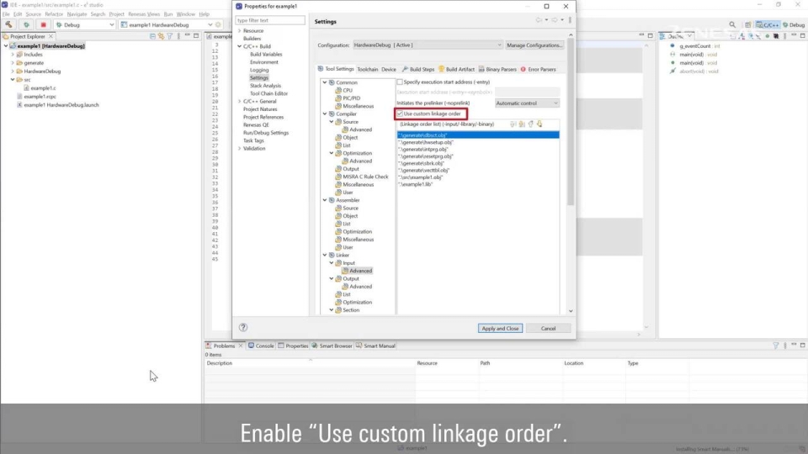This screenshot has height=454, width=808.
Task: Click the red stop icon in toolbar
Action: pos(43,24)
